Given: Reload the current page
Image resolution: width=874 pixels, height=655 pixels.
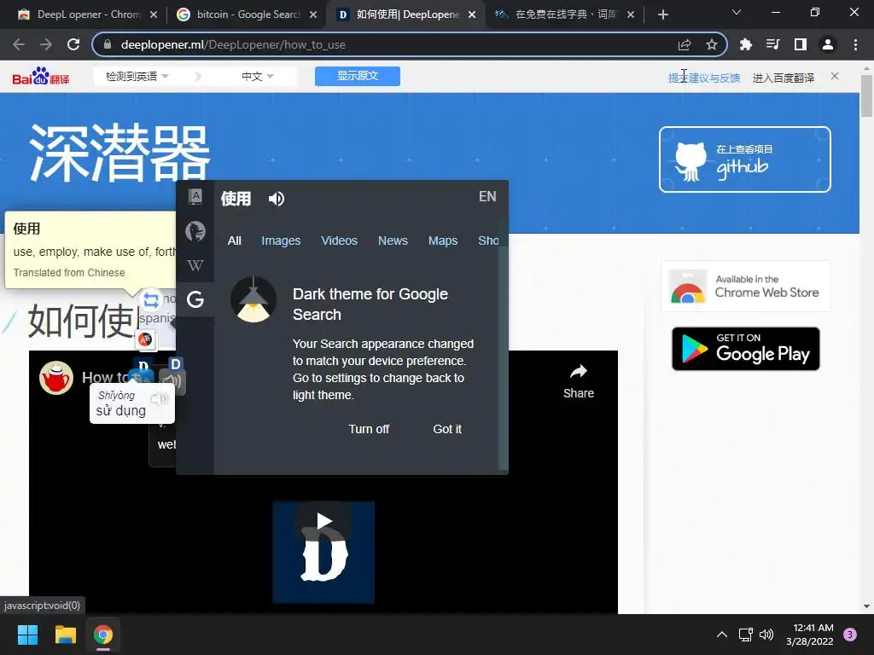Looking at the screenshot, I should click(x=73, y=44).
